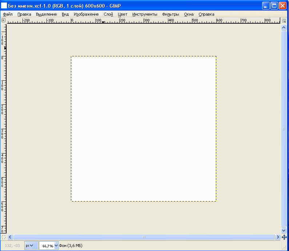Open the zoom level dropdown arrow
This screenshot has width=289, height=251.
(x=56, y=246)
